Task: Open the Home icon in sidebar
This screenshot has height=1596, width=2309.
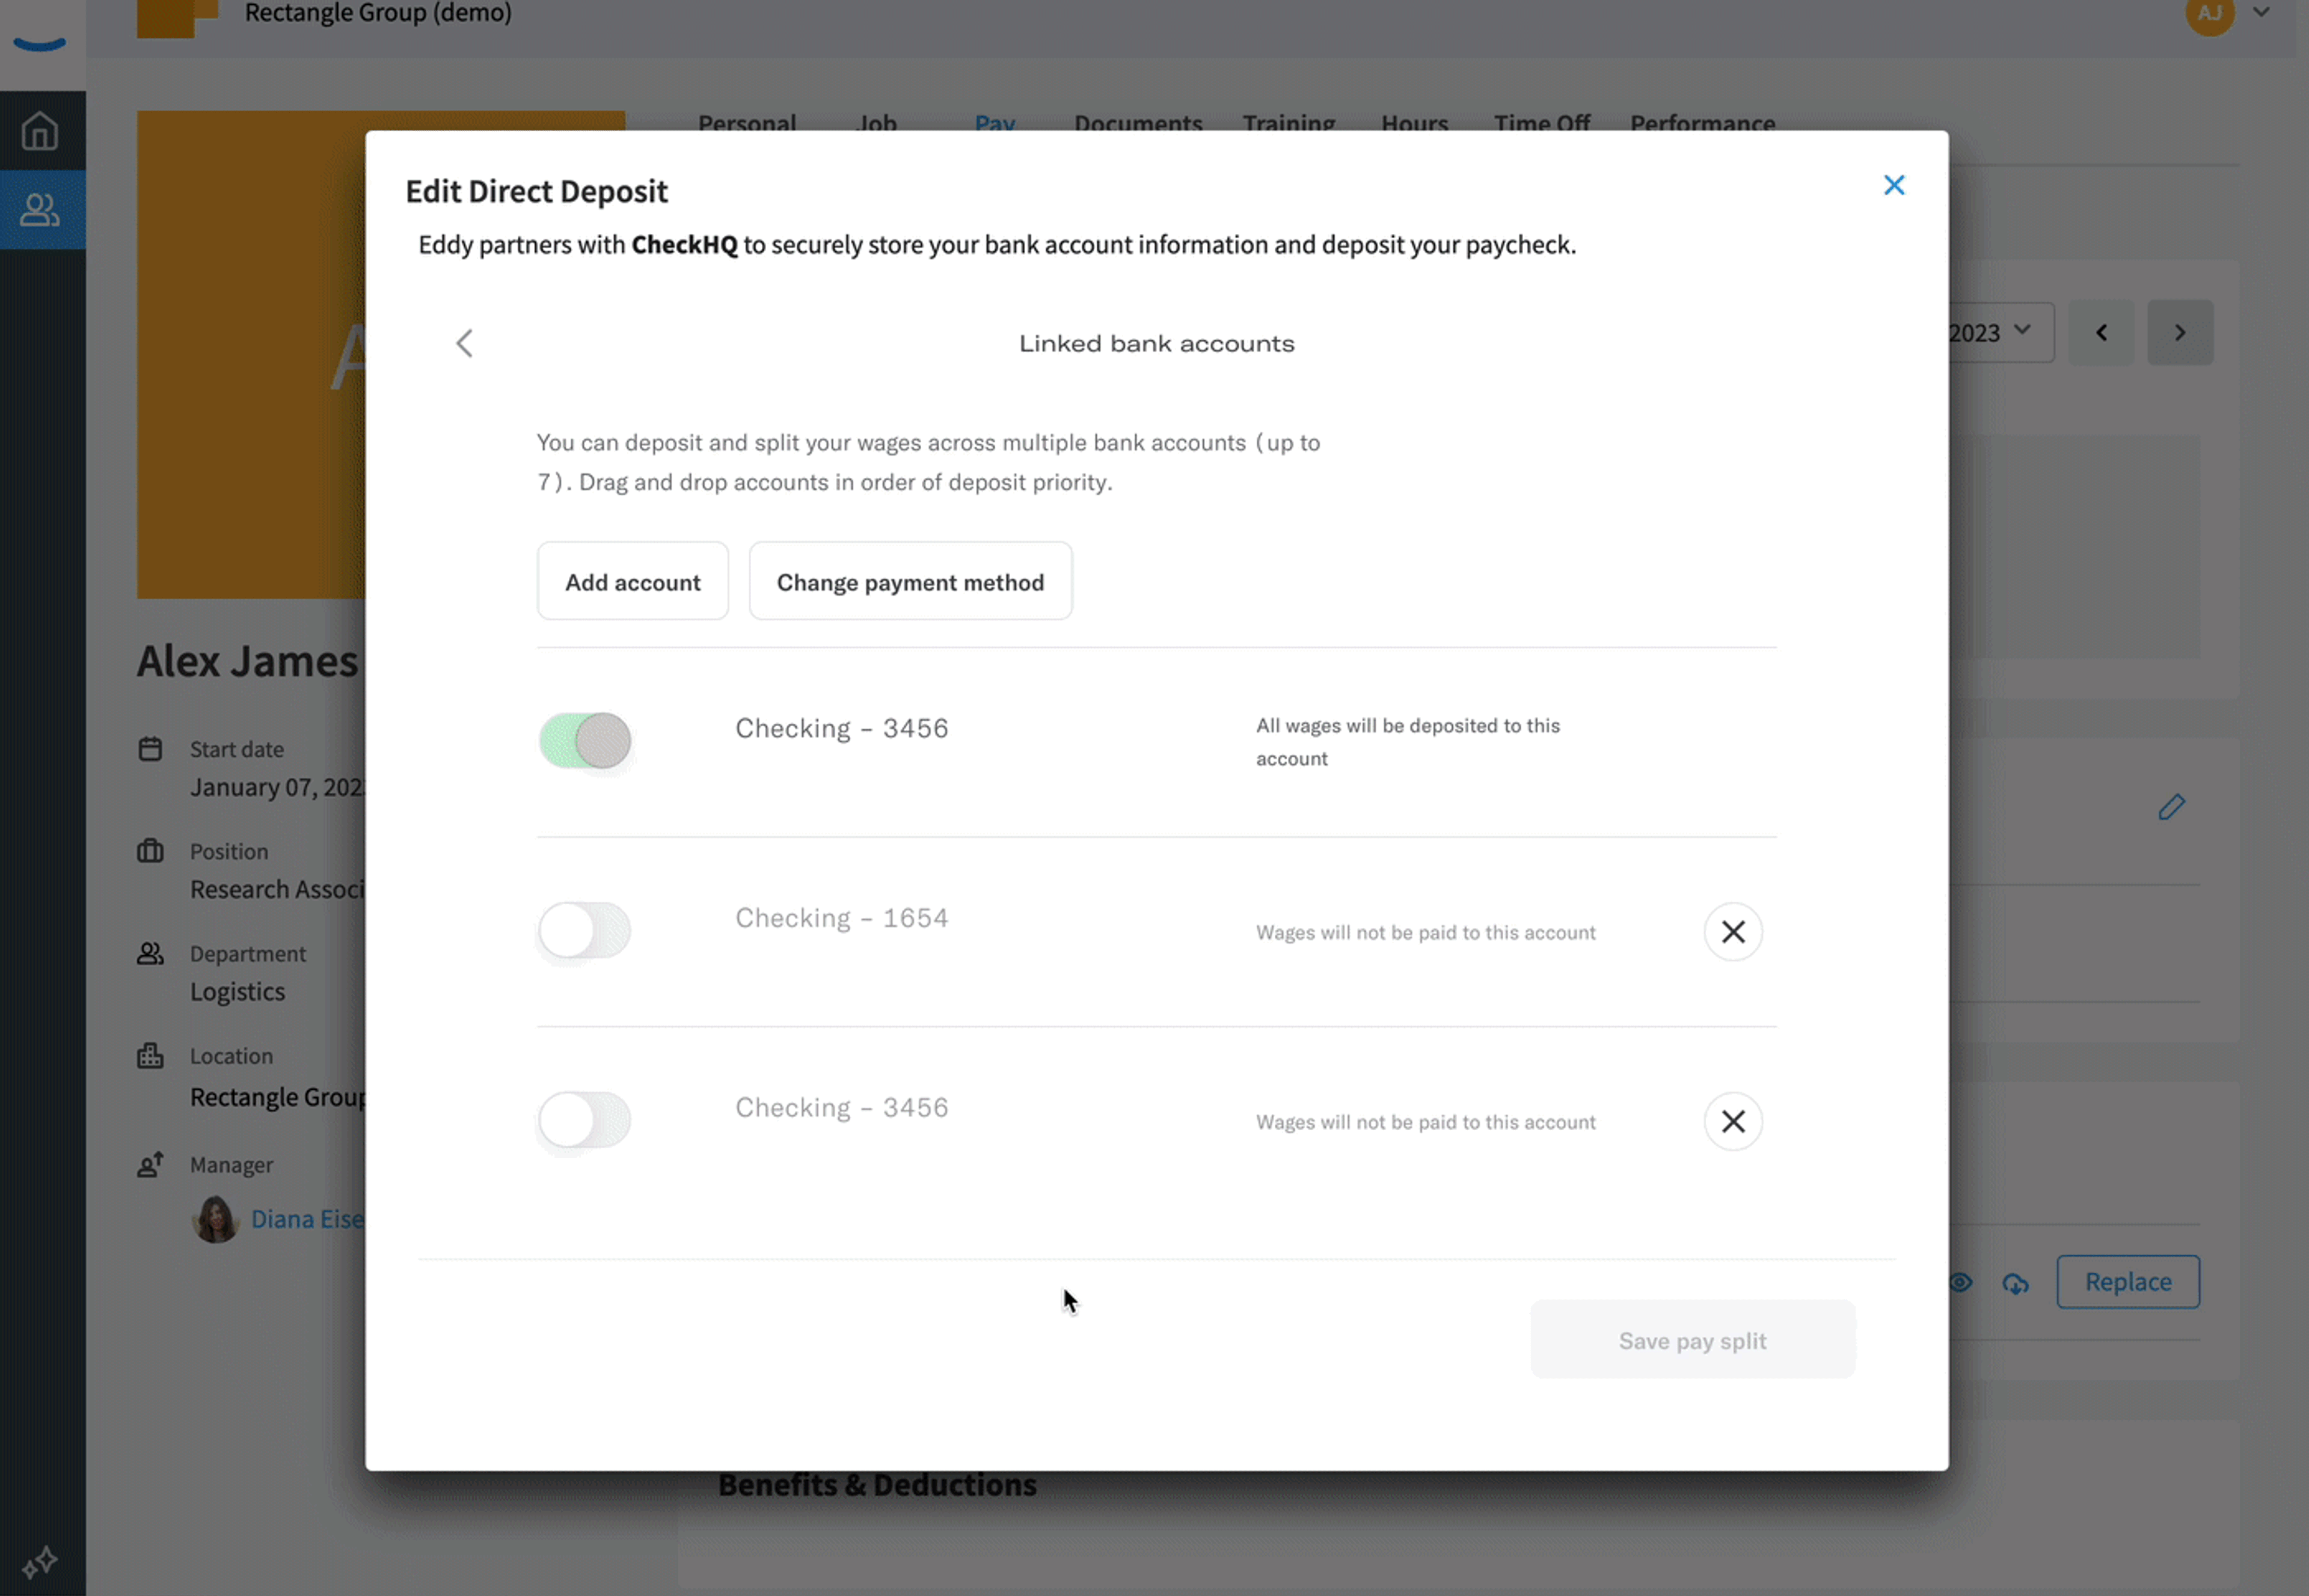Action: 40,131
